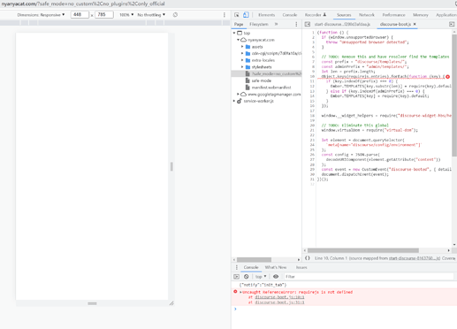Switch to the Elements tab
457x329 pixels.
[266, 15]
